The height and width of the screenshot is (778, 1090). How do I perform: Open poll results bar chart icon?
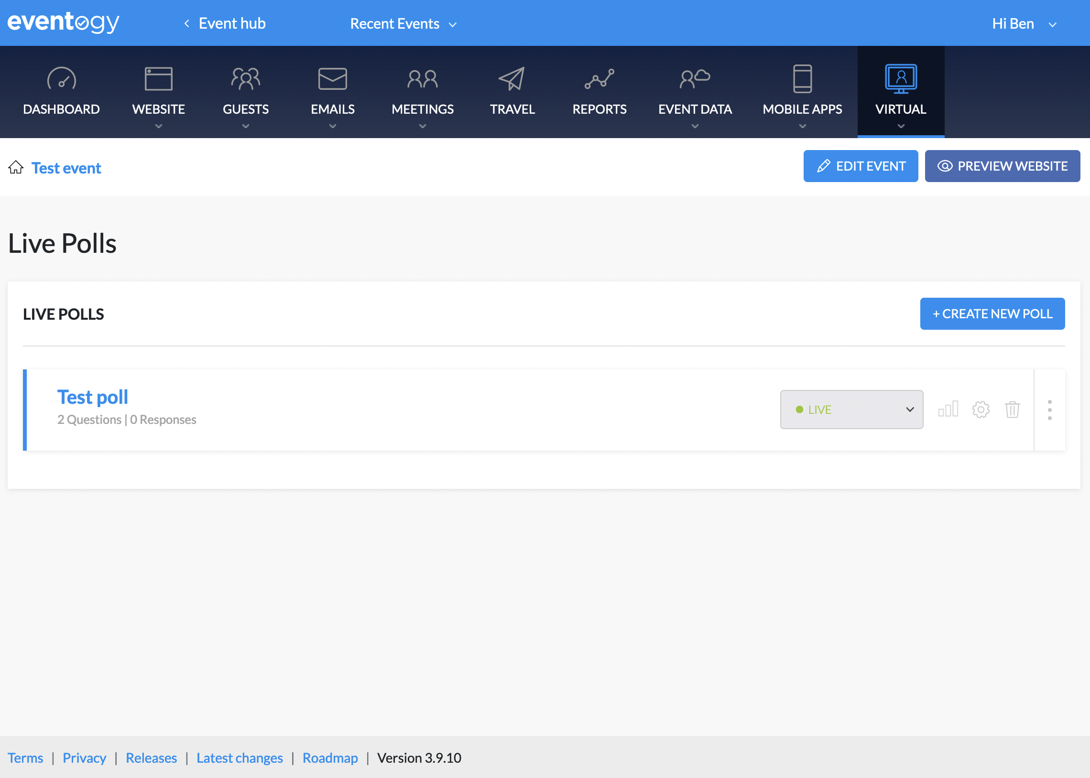[x=948, y=409]
